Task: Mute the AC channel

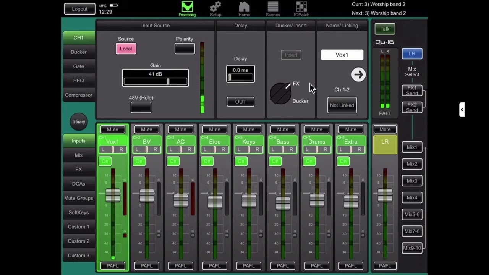Action: coord(181,129)
